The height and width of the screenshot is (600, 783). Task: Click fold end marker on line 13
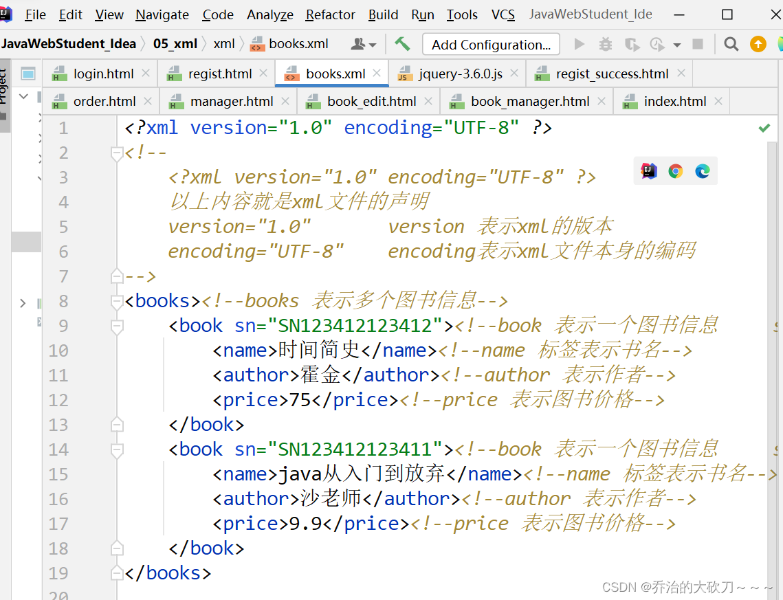coord(117,424)
